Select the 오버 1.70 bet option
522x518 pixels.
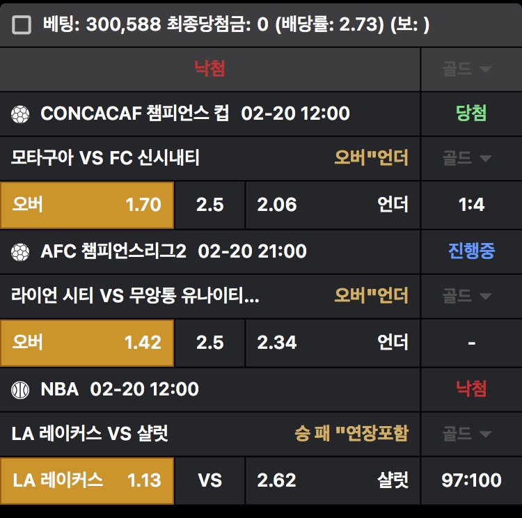click(87, 205)
